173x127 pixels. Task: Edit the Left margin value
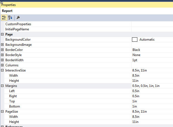pyautogui.click(x=151, y=91)
